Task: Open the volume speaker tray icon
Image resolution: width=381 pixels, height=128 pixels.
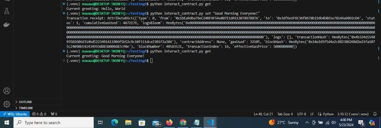Action: [334, 122]
